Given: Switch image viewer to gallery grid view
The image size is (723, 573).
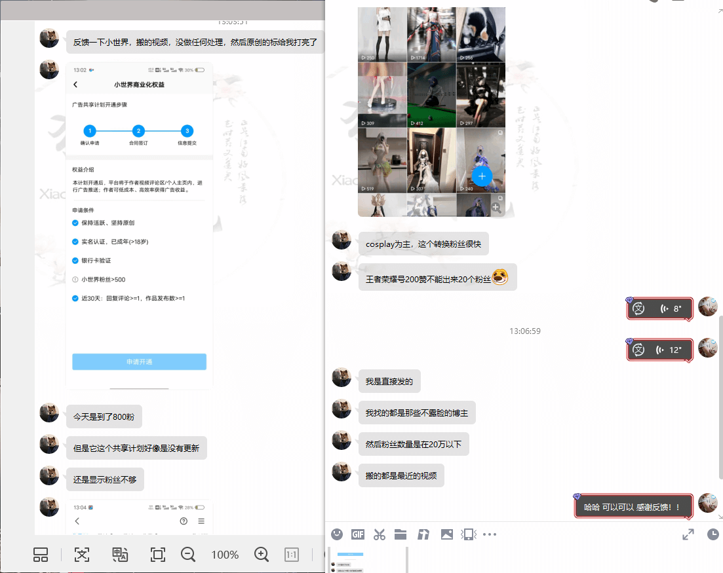Looking at the screenshot, I should [41, 555].
